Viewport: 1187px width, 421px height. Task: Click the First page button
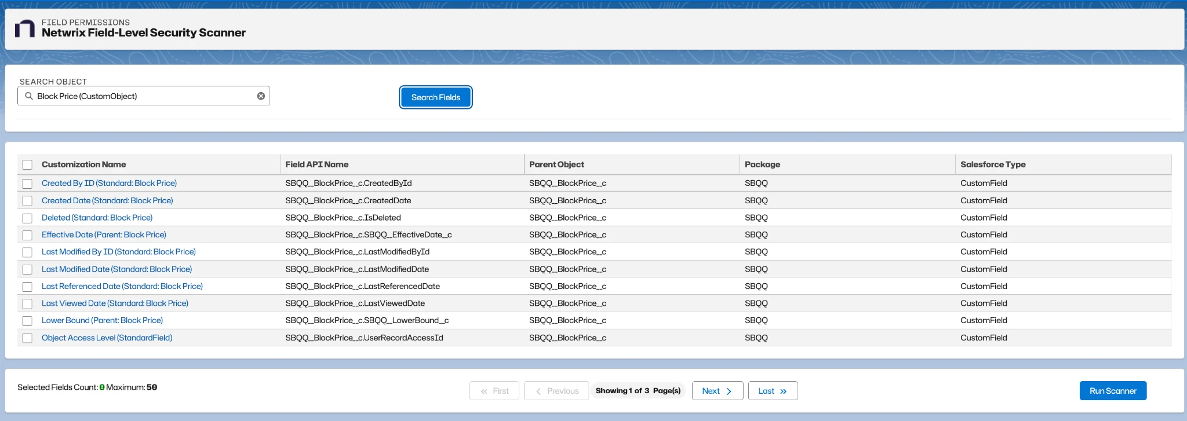[x=494, y=391]
